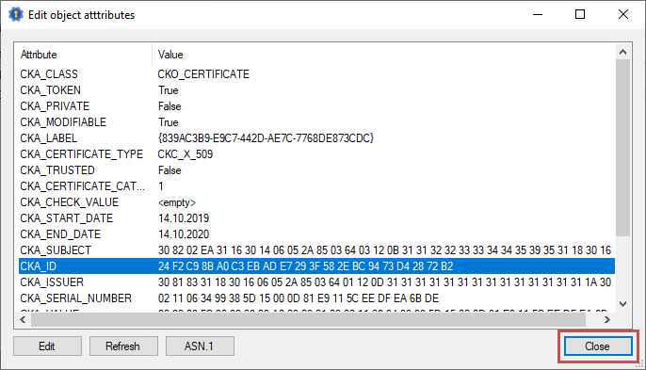Open the ASN.1 viewer button

[x=200, y=346]
